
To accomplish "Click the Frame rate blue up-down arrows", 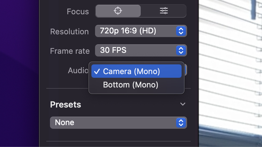I will (181, 50).
